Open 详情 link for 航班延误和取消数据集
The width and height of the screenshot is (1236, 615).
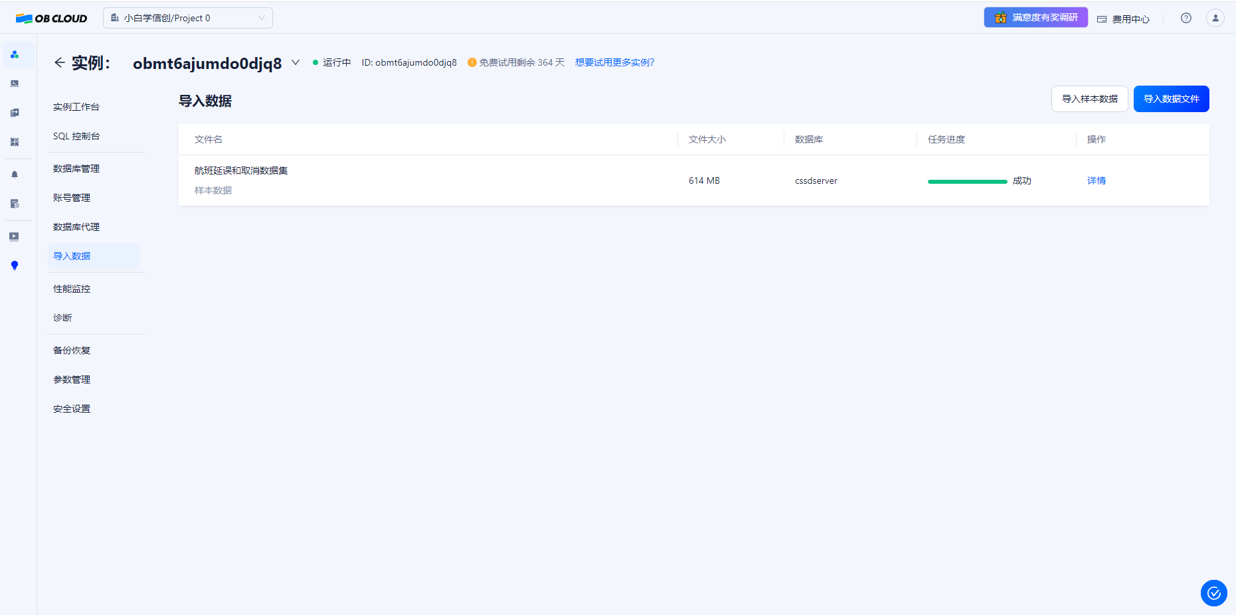tap(1097, 180)
